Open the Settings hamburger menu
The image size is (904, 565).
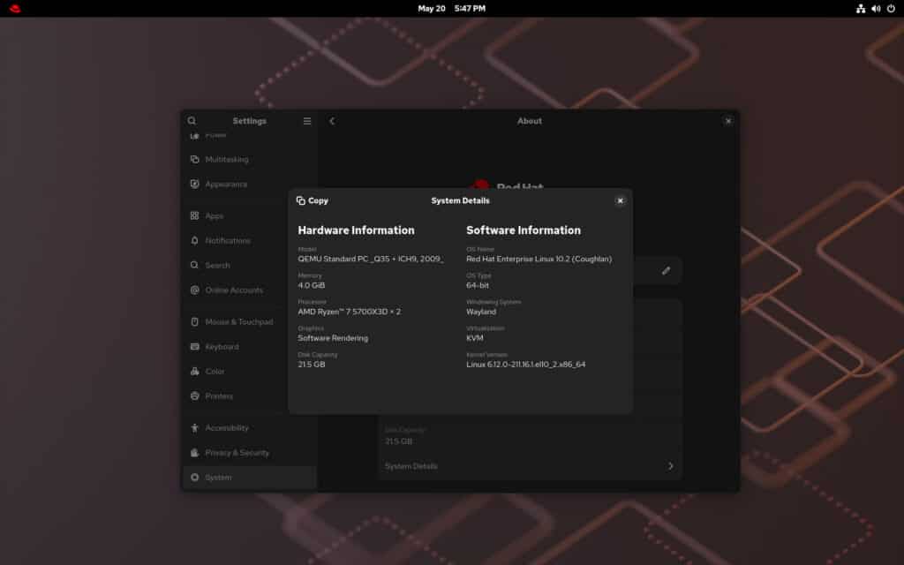click(x=307, y=121)
